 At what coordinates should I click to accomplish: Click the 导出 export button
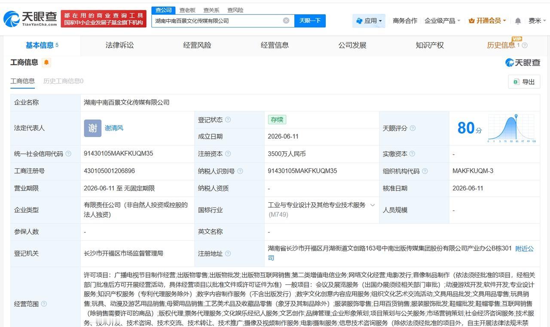pyautogui.click(x=524, y=82)
